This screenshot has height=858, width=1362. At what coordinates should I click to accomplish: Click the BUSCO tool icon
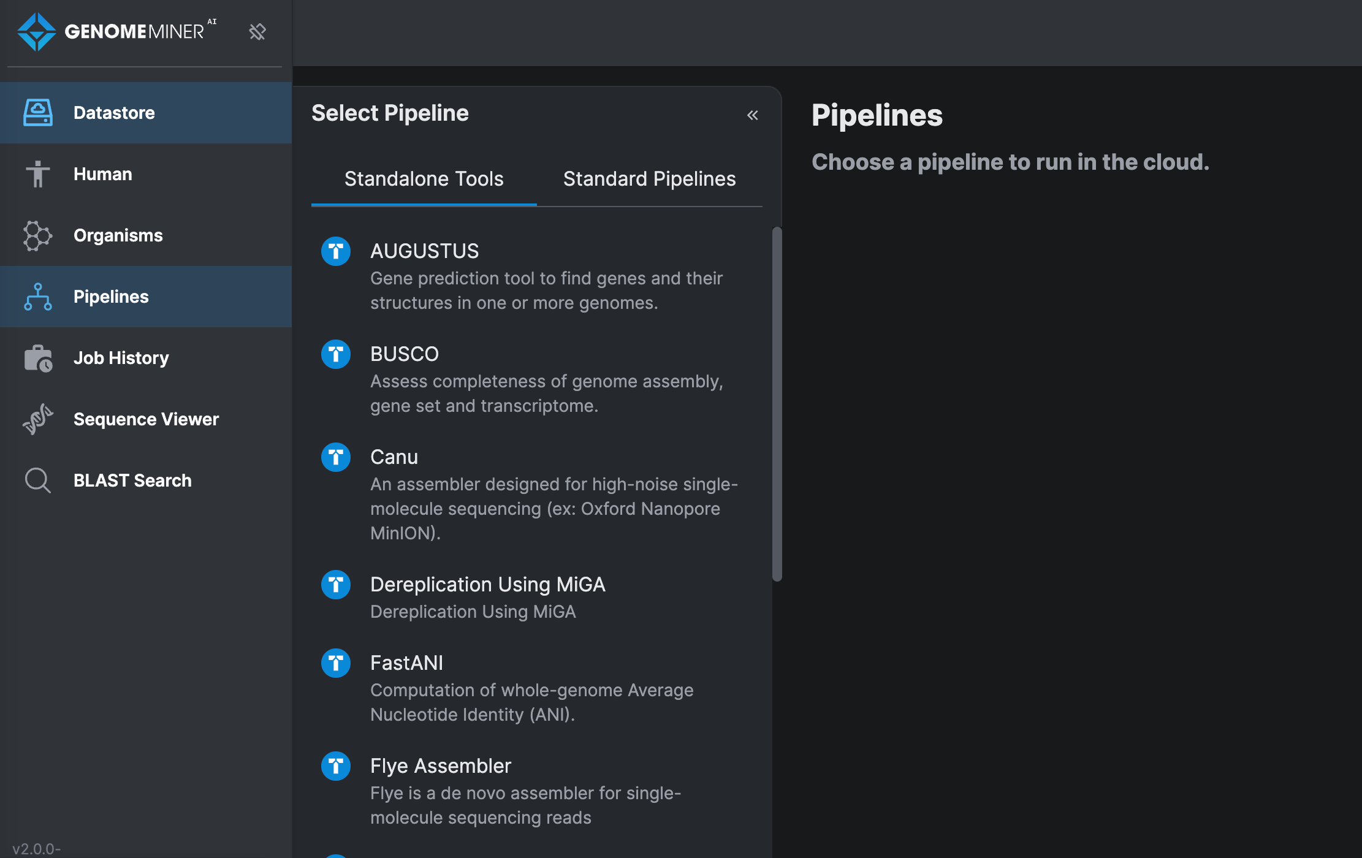[x=336, y=354]
